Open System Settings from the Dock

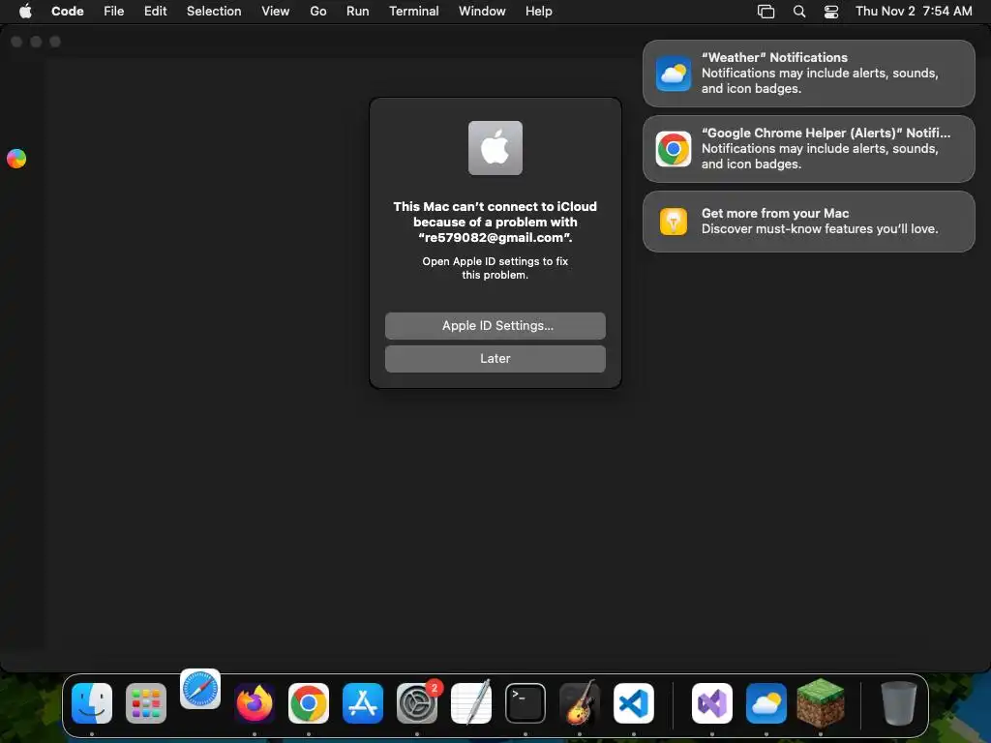[x=417, y=703]
